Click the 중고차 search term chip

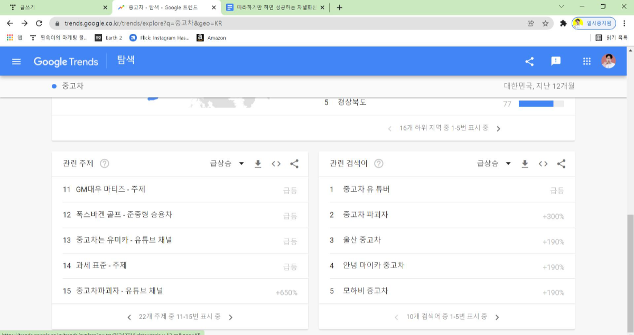coord(68,86)
